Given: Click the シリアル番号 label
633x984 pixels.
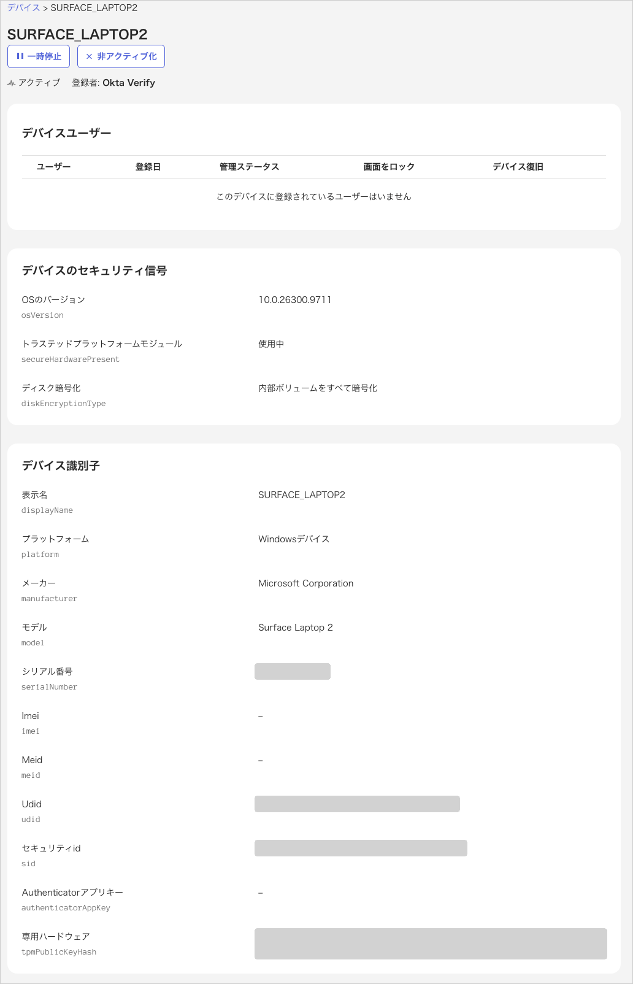Looking at the screenshot, I should [x=47, y=672].
